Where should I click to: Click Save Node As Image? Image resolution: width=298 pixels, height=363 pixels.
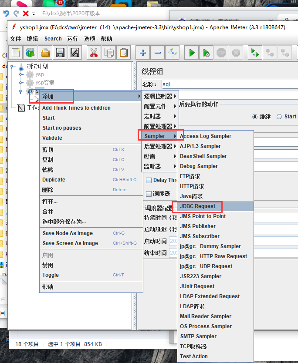[x=91, y=233]
